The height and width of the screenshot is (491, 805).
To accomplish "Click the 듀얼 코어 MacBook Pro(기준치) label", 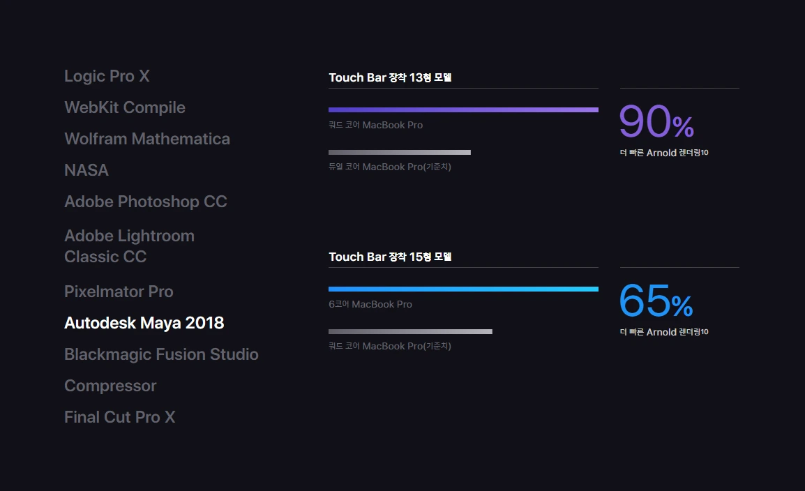I will coord(390,167).
